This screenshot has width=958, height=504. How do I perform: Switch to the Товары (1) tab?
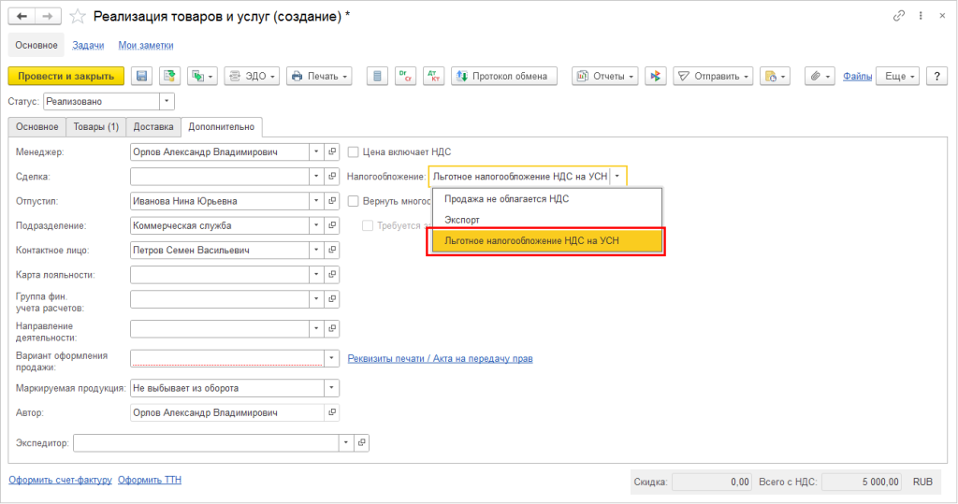96,127
